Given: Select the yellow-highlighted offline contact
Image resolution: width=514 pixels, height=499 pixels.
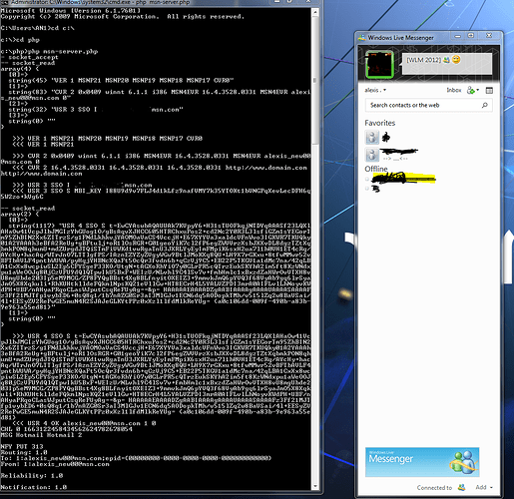Looking at the screenshot, I should click(403, 179).
